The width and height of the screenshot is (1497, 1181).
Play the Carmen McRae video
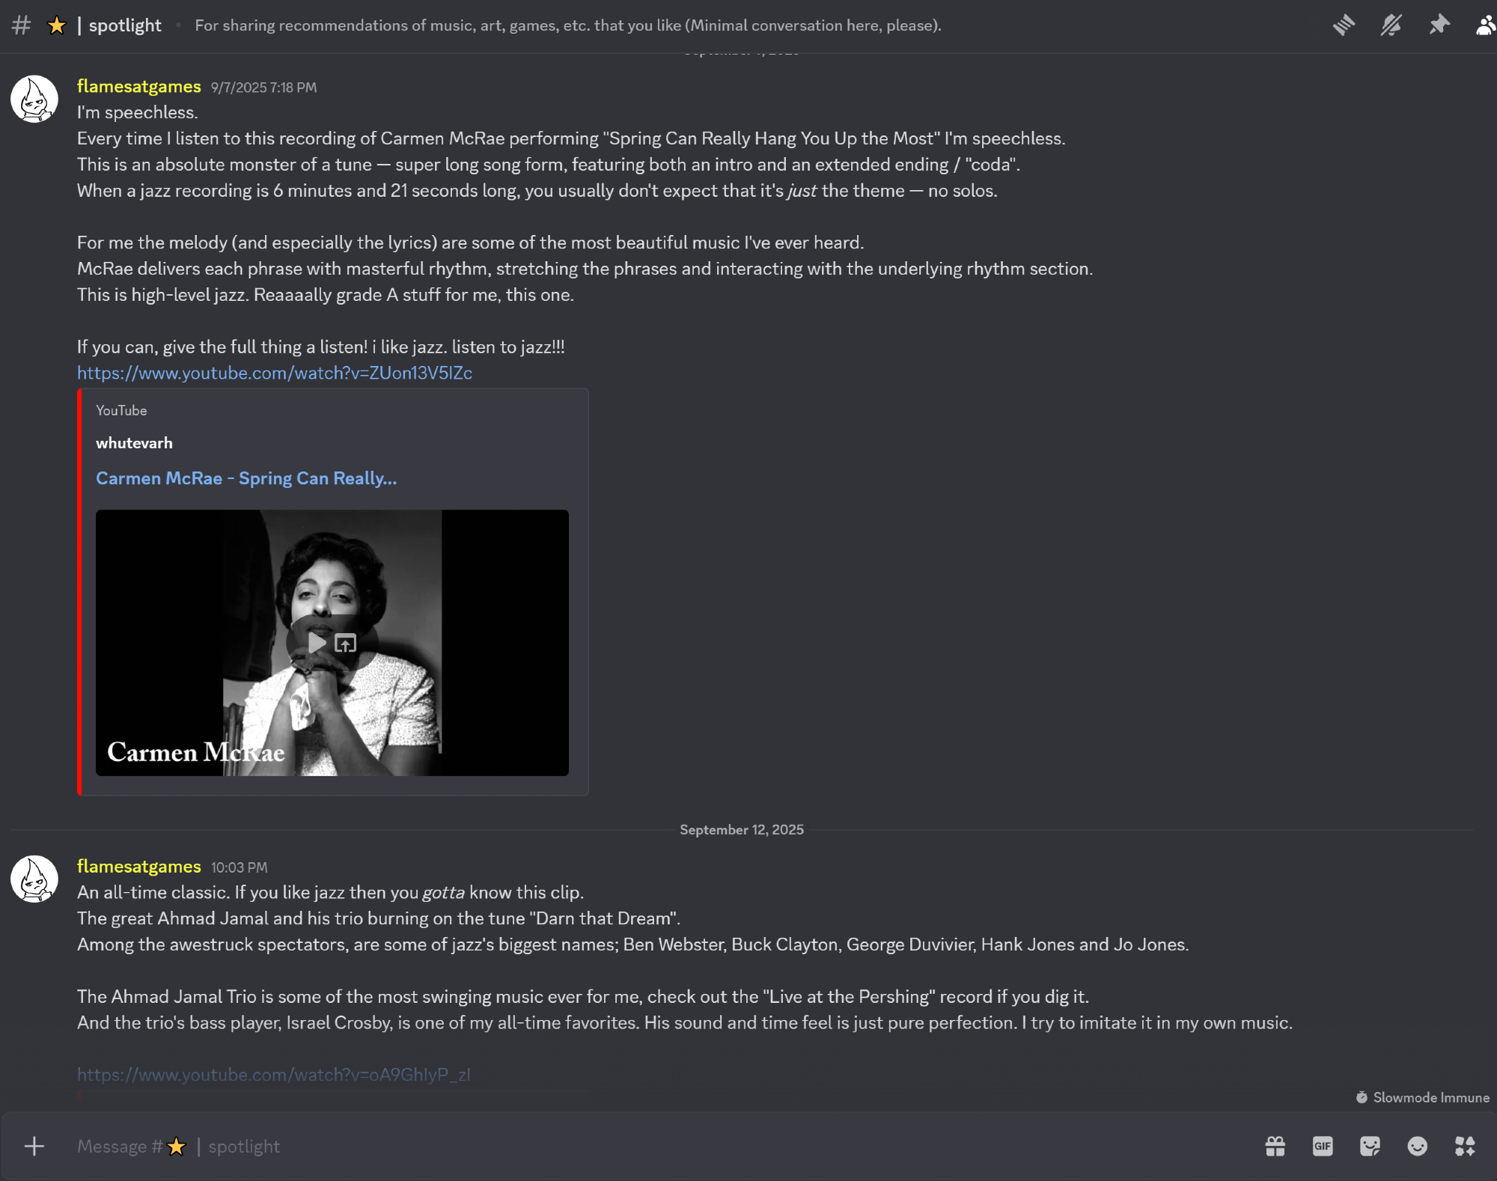[317, 643]
